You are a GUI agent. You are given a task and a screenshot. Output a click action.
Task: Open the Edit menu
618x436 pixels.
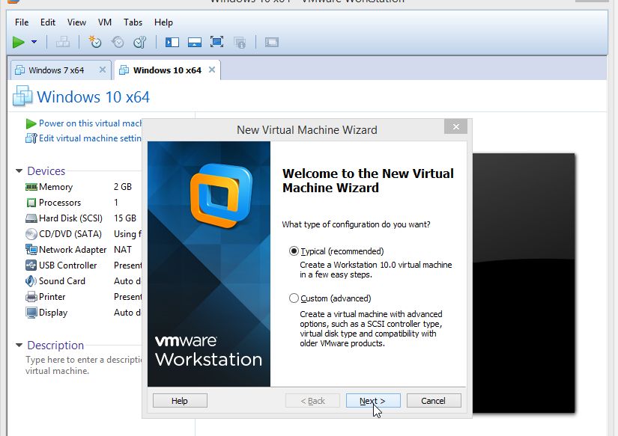(x=48, y=22)
